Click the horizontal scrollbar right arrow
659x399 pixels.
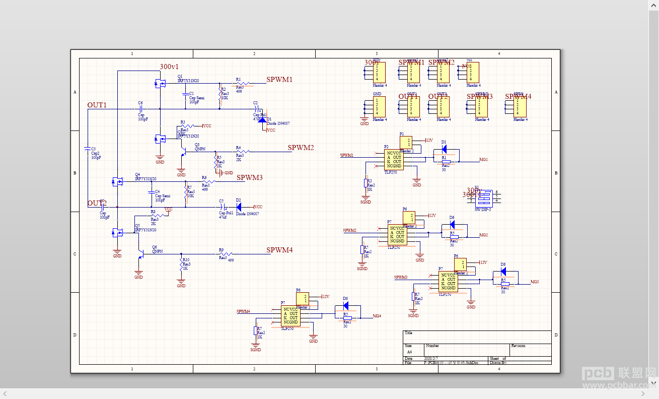(654, 393)
